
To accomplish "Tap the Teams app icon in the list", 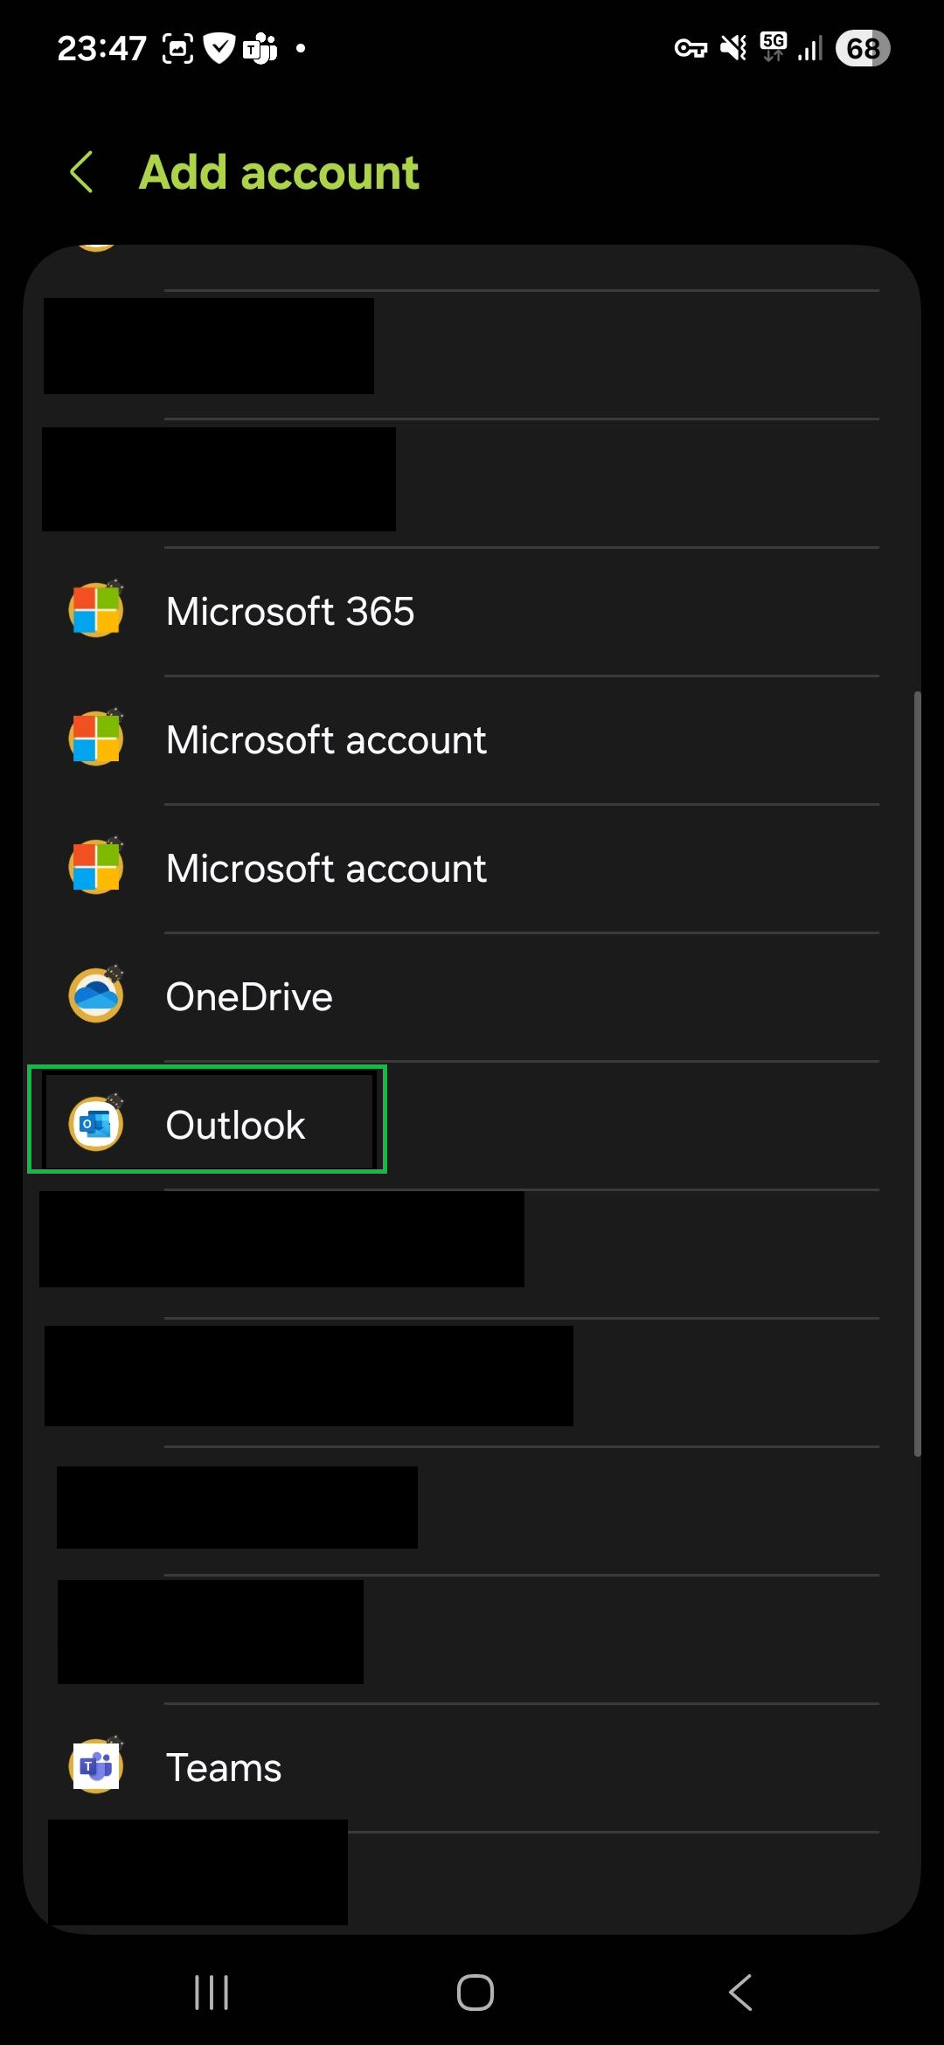I will click(x=96, y=1767).
